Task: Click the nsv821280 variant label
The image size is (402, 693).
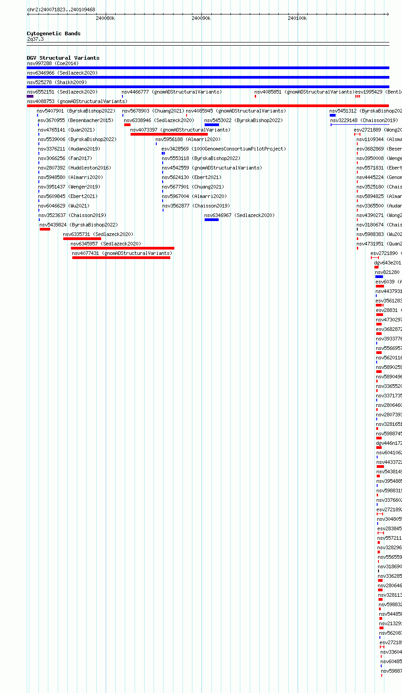Action: point(388,272)
